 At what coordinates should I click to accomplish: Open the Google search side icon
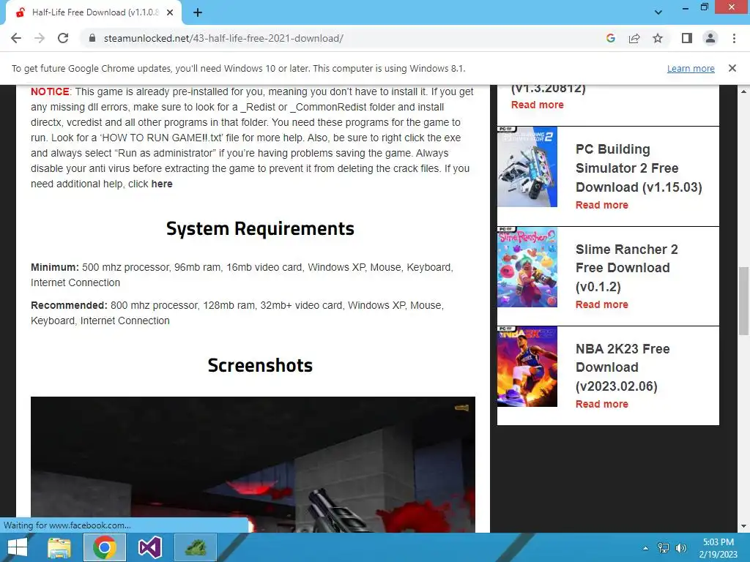[x=610, y=38]
